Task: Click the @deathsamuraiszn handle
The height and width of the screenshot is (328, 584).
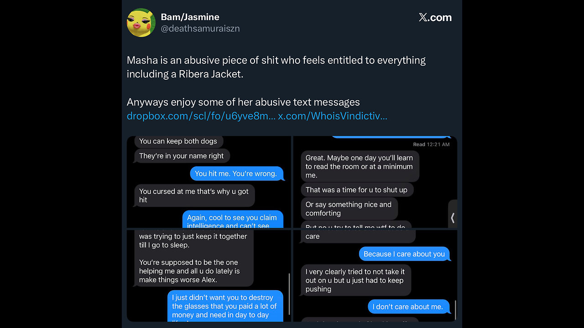Action: tap(200, 29)
